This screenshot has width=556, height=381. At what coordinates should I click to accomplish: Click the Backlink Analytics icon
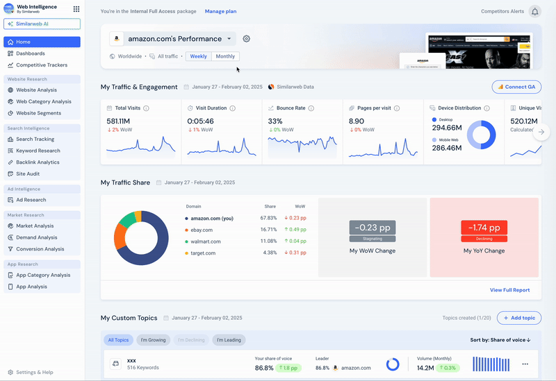[10, 162]
